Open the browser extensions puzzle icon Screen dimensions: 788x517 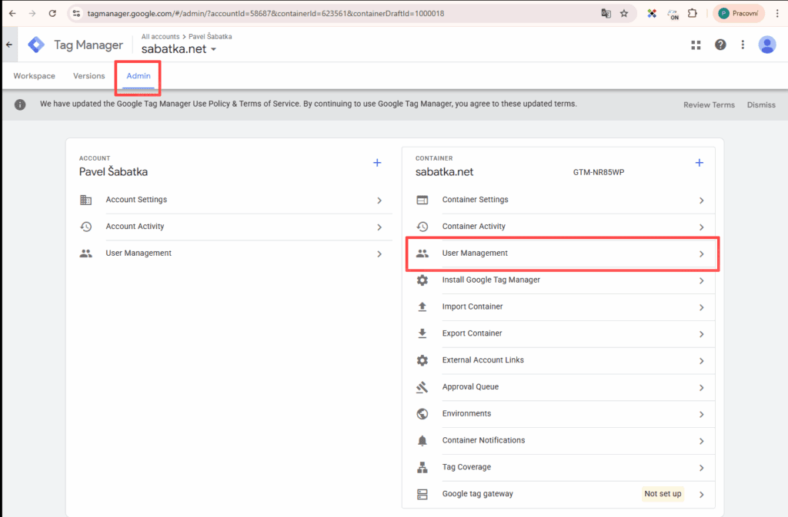(x=693, y=14)
